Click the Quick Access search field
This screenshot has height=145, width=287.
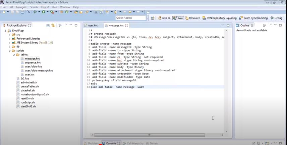[x=130, y=18]
